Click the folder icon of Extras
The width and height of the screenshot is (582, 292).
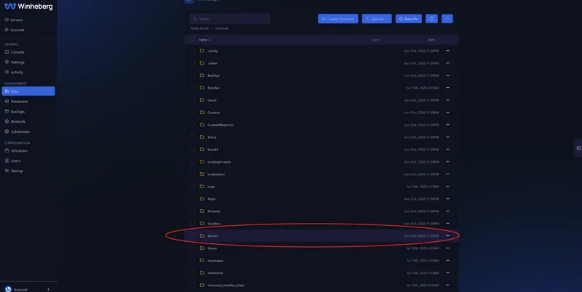(x=202, y=137)
